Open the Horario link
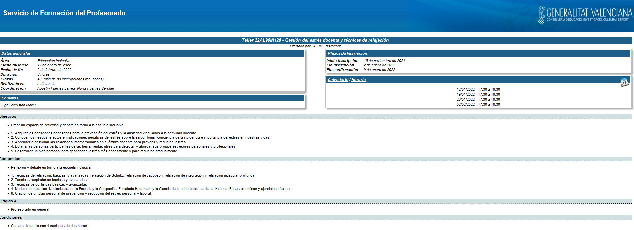Screen dimensions: 634x230 358,80
